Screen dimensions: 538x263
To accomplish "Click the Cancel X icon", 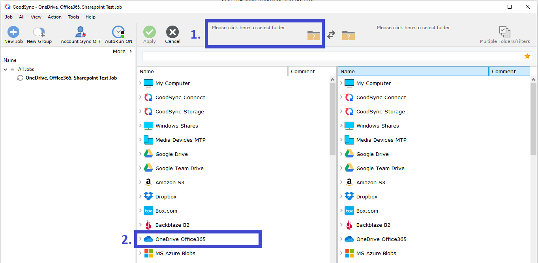I will click(172, 32).
